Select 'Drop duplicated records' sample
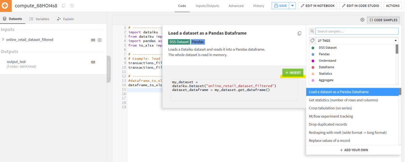Image resolution: width=405 pixels, height=162 pixels. 352,124
